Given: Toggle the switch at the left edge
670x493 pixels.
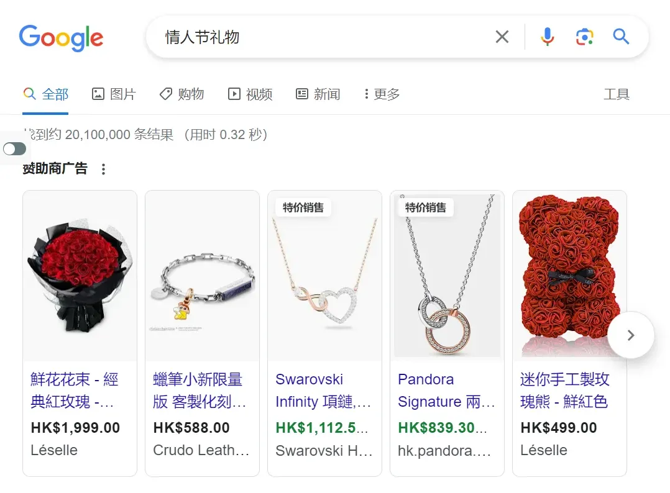Looking at the screenshot, I should click(x=14, y=149).
